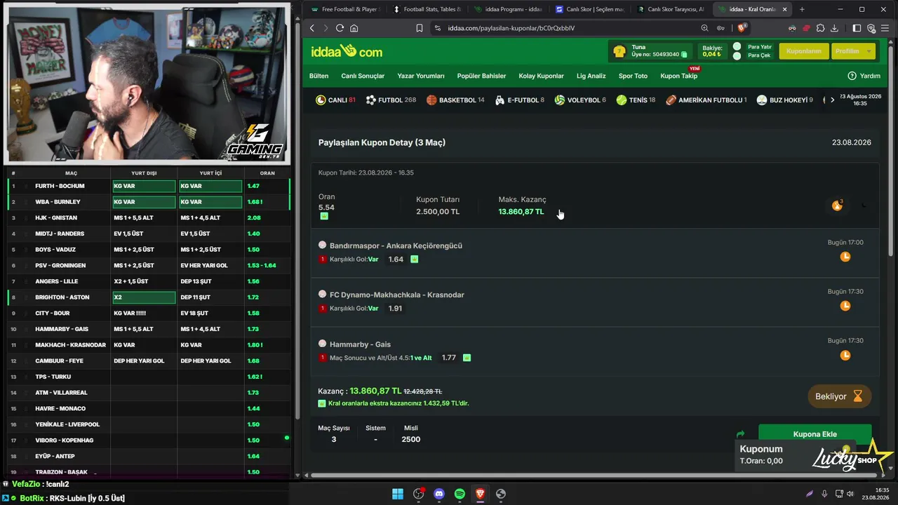
Task: Select the VOLEYBOL 6 sport category
Action: point(580,100)
